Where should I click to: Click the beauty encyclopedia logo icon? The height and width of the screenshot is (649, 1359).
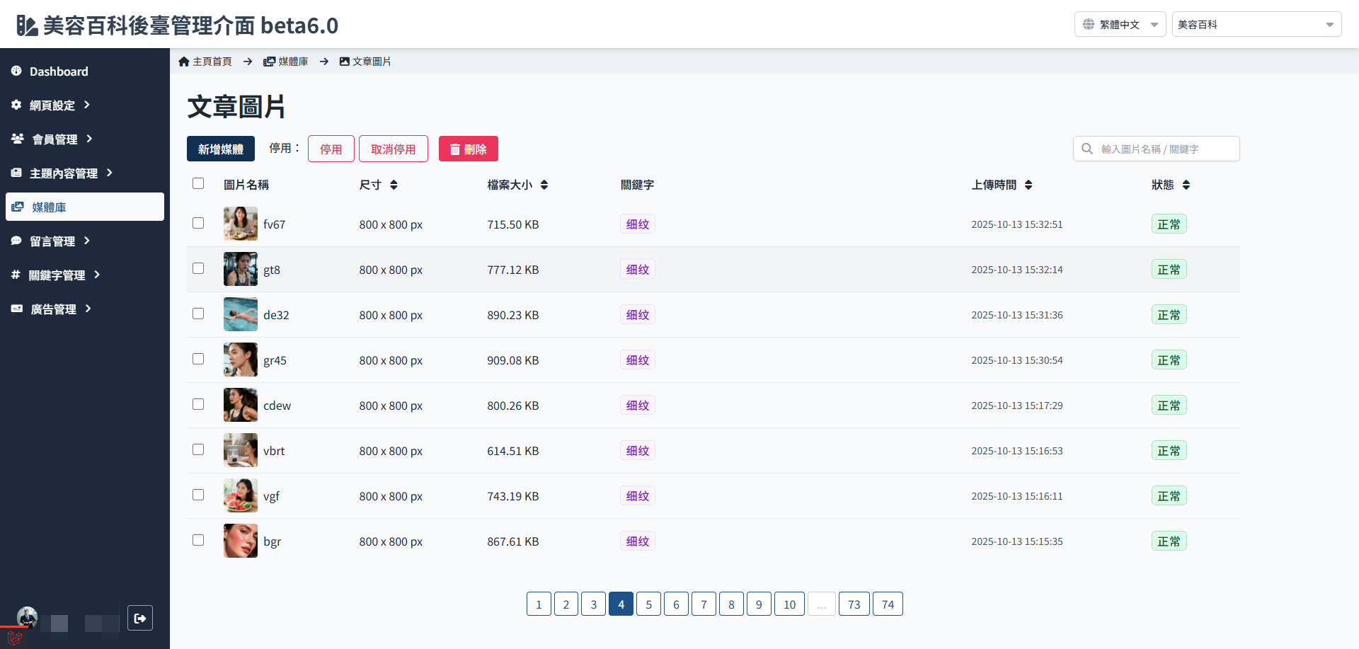(27, 25)
